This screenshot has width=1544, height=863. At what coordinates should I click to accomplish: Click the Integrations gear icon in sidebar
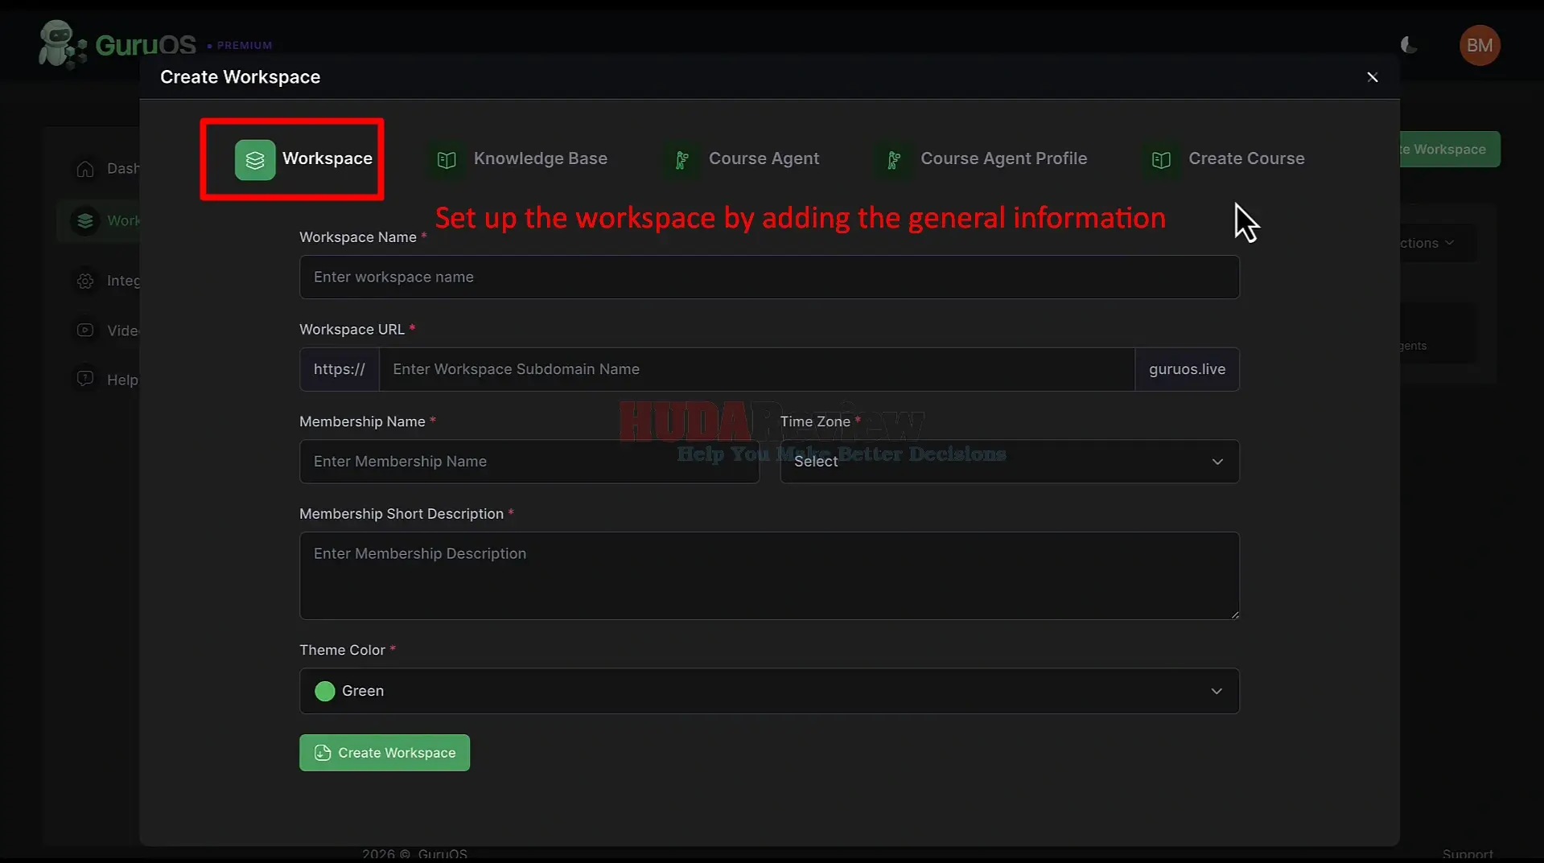coord(85,281)
